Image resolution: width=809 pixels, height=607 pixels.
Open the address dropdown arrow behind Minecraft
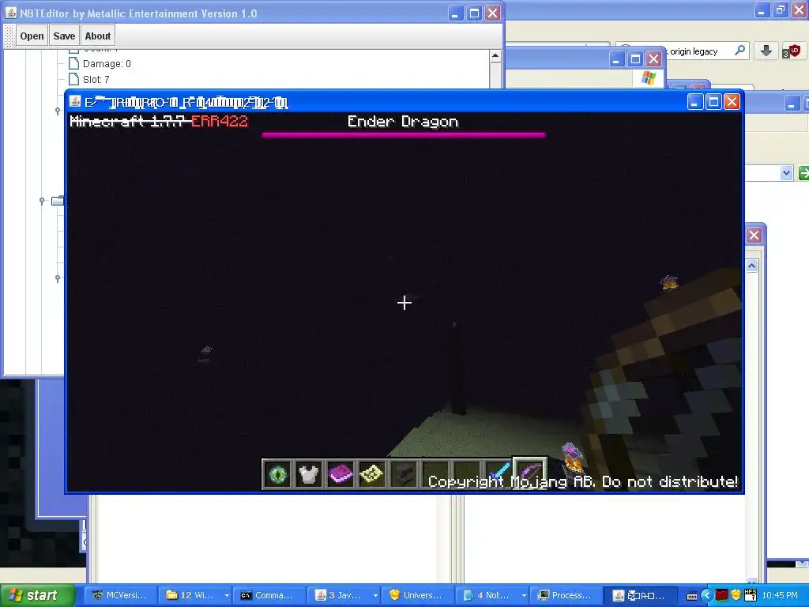[786, 173]
